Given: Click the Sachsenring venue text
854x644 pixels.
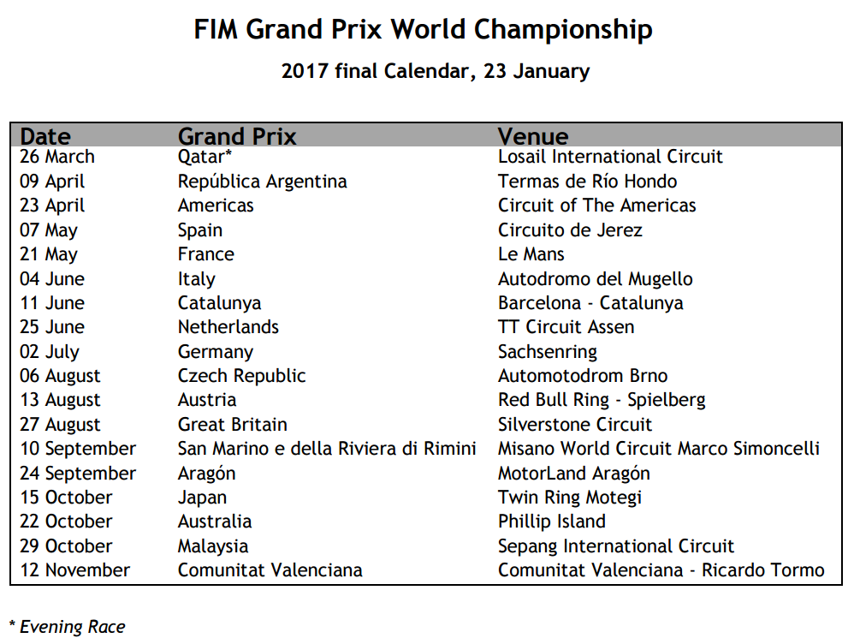Looking at the screenshot, I should pyautogui.click(x=548, y=352).
